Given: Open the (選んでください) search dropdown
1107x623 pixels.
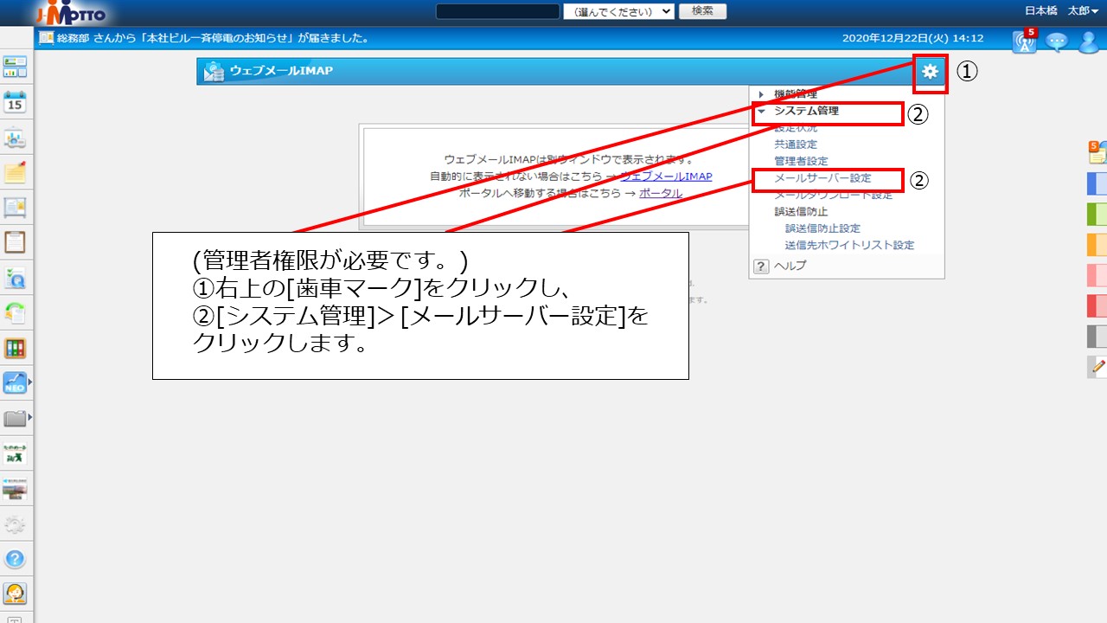Looking at the screenshot, I should click(x=618, y=11).
